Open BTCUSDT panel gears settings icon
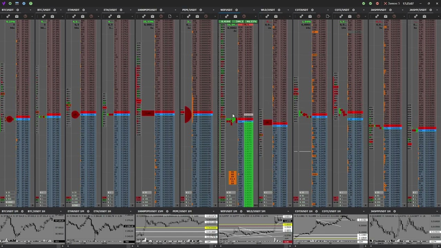This screenshot has height=248, width=441. coord(8,16)
